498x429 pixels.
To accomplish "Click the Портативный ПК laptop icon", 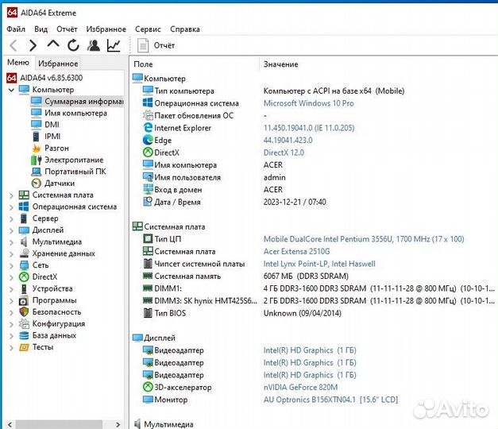I will pyautogui.click(x=37, y=172).
